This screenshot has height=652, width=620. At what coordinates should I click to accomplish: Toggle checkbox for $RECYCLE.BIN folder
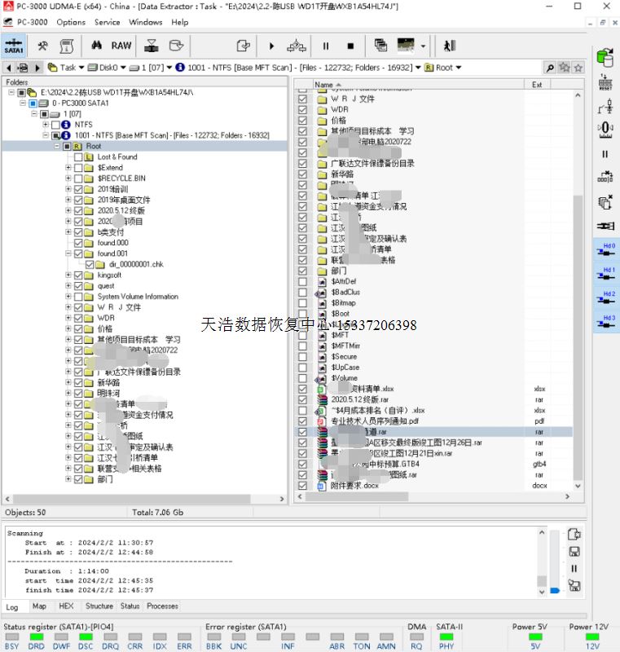point(78,178)
